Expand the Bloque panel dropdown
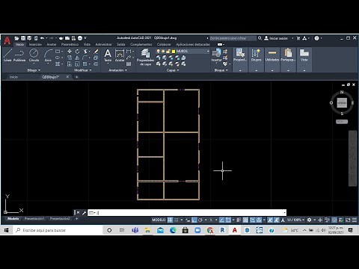 (x=221, y=70)
